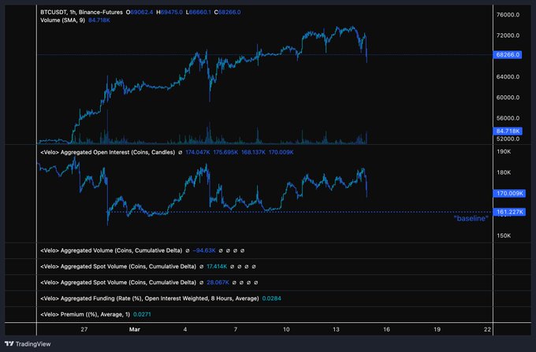Click the open interest value 174.047K

click(x=198, y=152)
